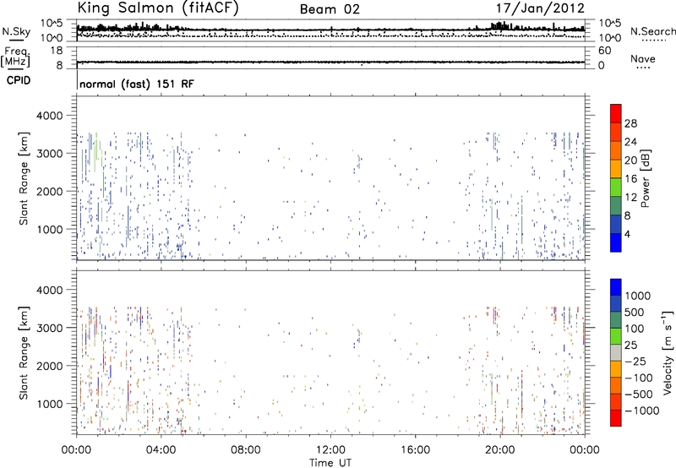Pick the red top segment of Power colorbar

coord(616,114)
